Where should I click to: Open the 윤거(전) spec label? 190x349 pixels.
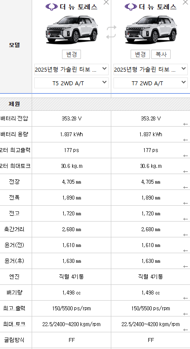point(14,245)
